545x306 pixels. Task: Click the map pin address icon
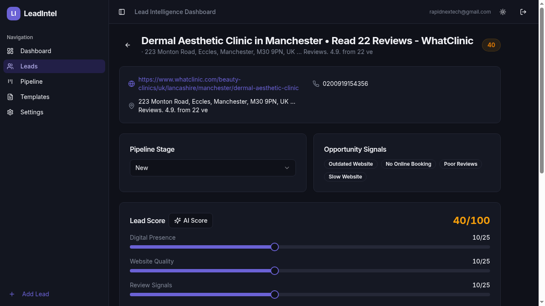(132, 106)
